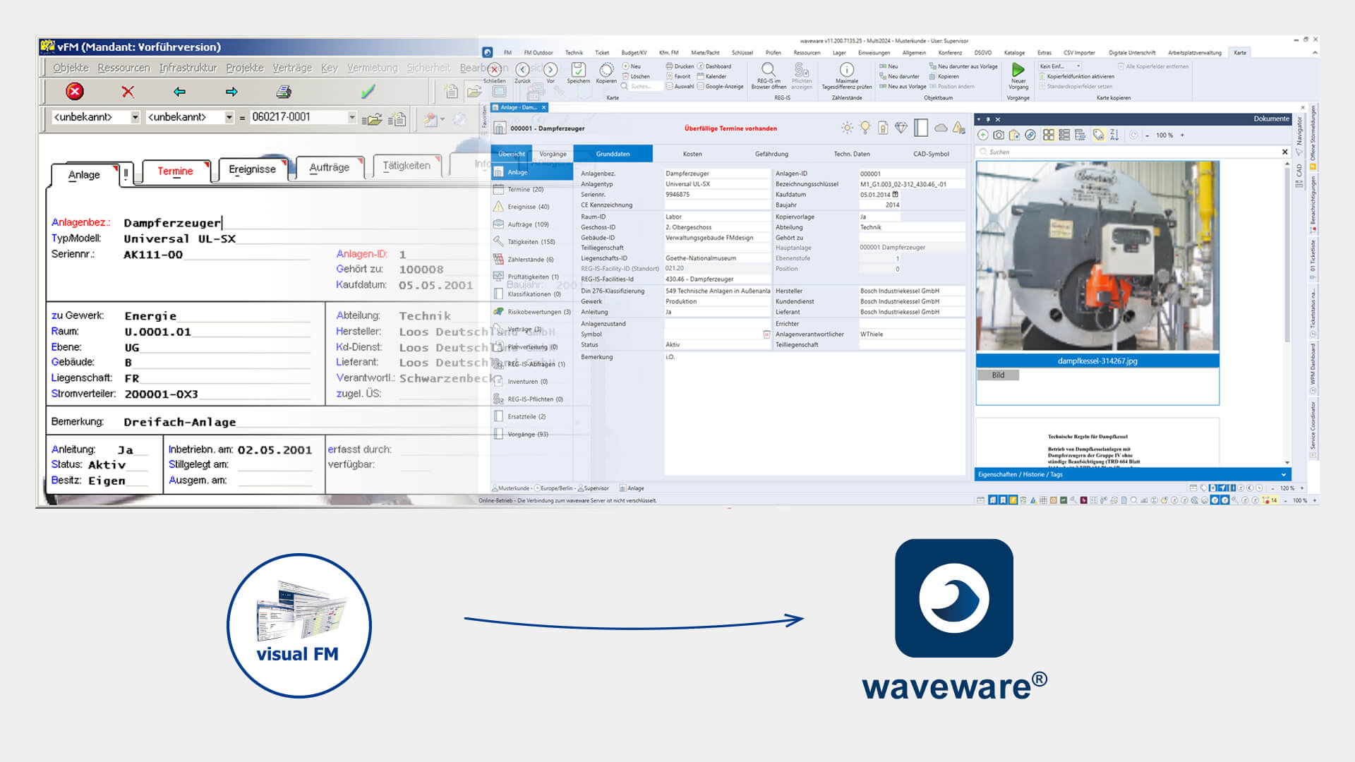The height and width of the screenshot is (762, 1355).
Task: Open Zählerstände (6) in waveware sidebar
Action: click(x=531, y=260)
